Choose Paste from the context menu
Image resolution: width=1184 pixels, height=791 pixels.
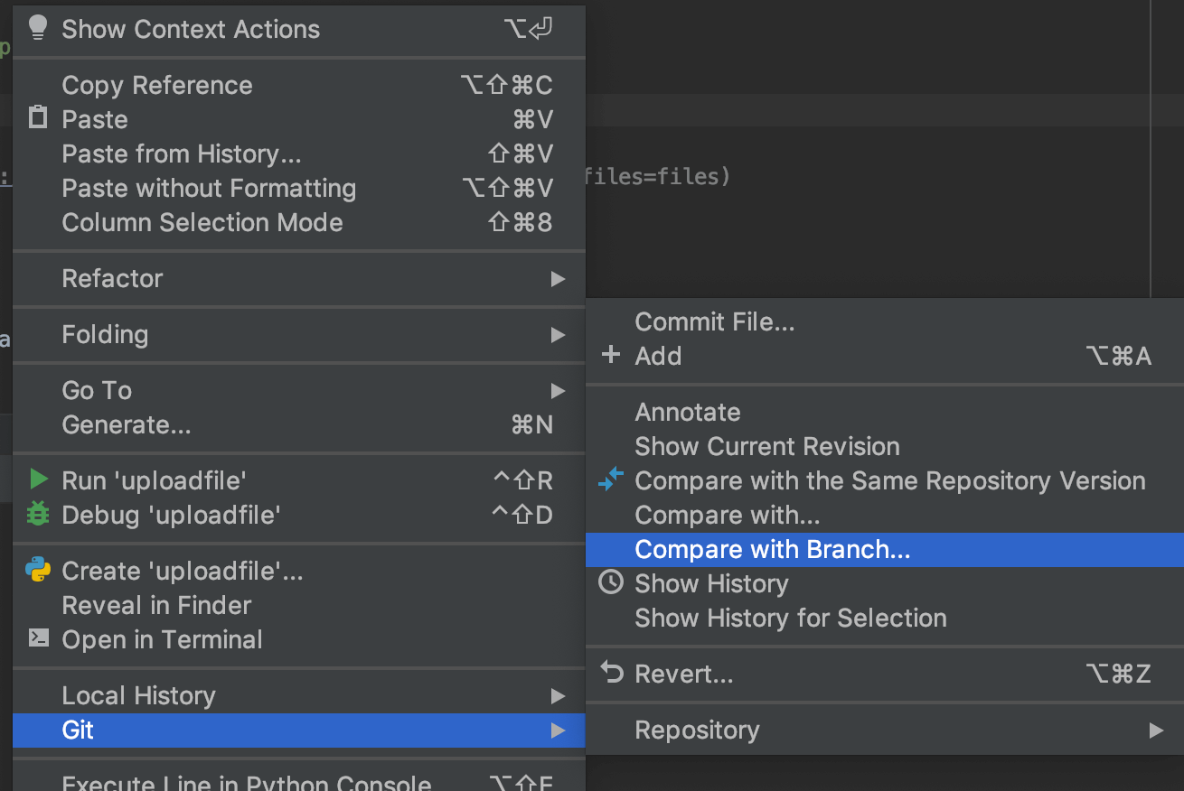point(299,119)
